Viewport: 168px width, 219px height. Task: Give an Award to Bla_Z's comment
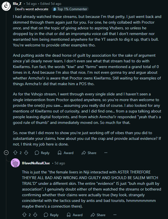click(x=66, y=153)
